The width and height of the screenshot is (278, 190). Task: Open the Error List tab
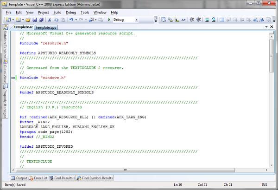click(x=38, y=178)
